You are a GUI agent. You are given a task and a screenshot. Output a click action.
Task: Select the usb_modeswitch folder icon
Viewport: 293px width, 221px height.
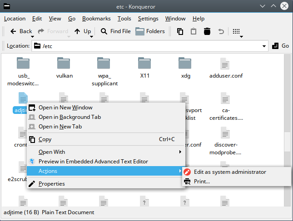click(23, 63)
